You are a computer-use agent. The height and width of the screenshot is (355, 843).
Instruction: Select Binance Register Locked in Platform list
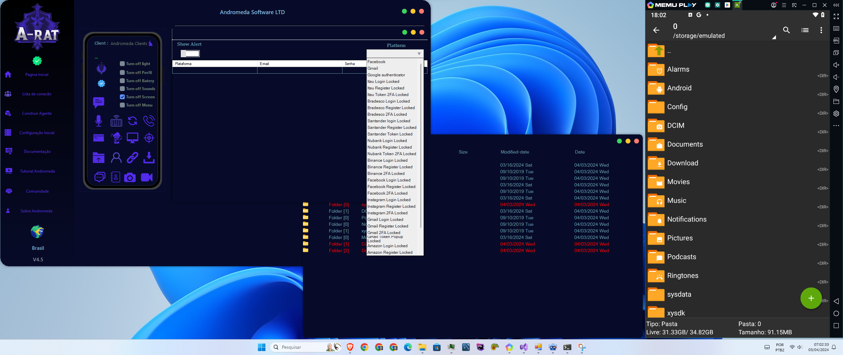tap(390, 167)
